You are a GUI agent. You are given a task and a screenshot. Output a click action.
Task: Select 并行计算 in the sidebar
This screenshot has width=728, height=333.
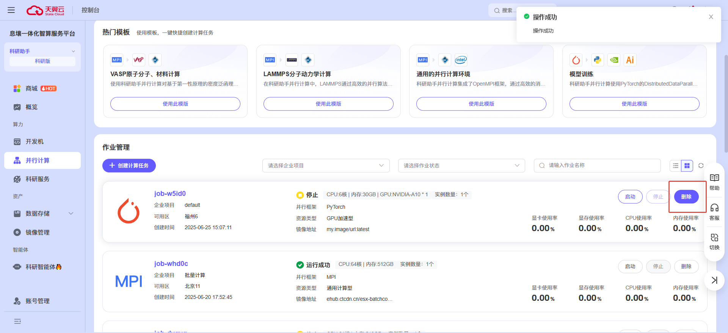(42, 160)
